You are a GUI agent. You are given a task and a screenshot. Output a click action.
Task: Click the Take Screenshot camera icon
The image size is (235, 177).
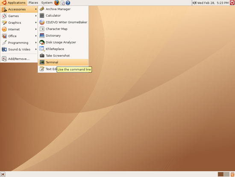42,55
